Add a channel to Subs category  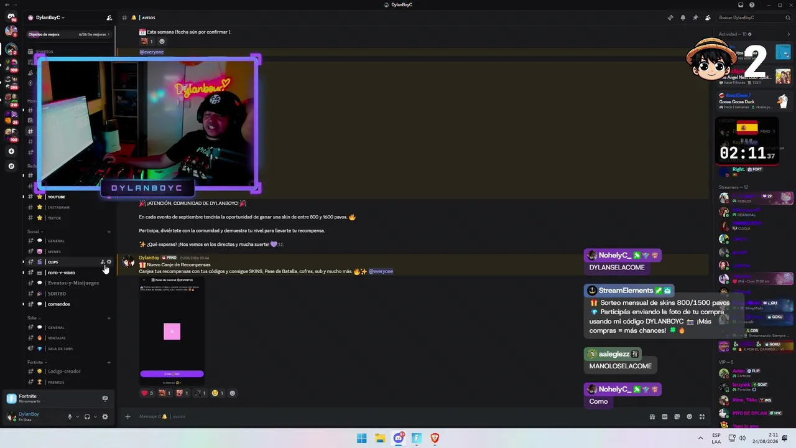(109, 318)
